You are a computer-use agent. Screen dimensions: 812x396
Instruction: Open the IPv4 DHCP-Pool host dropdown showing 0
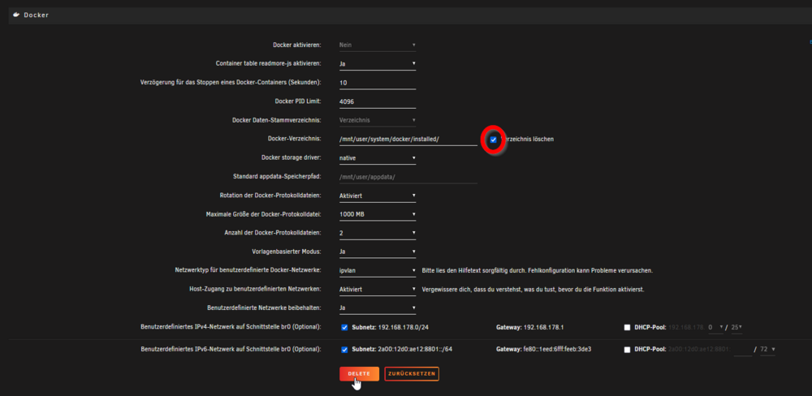[715, 327]
